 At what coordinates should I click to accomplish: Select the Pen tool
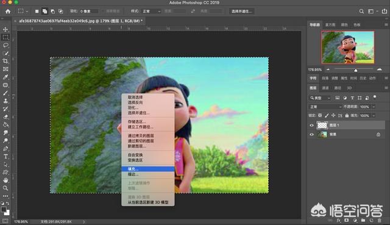pyautogui.click(x=5, y=149)
